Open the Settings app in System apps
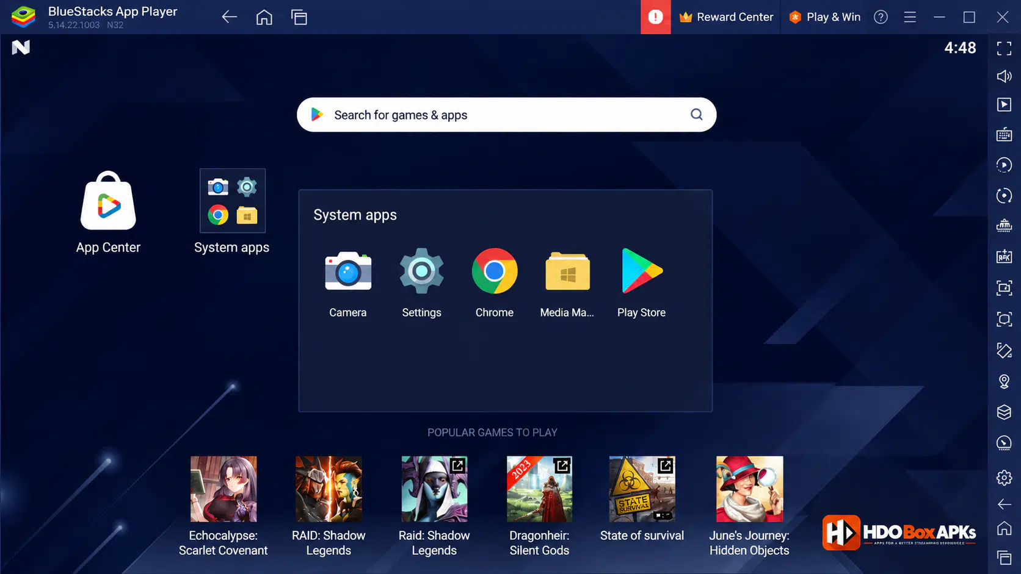Viewport: 1021px width, 574px height. point(421,271)
